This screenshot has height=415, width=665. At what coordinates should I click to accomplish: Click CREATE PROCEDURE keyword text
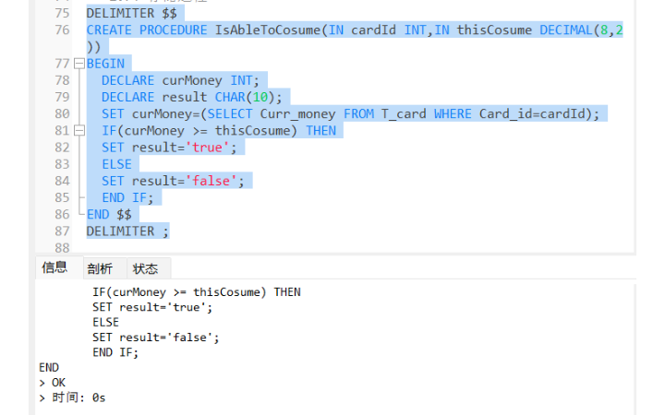[147, 30]
